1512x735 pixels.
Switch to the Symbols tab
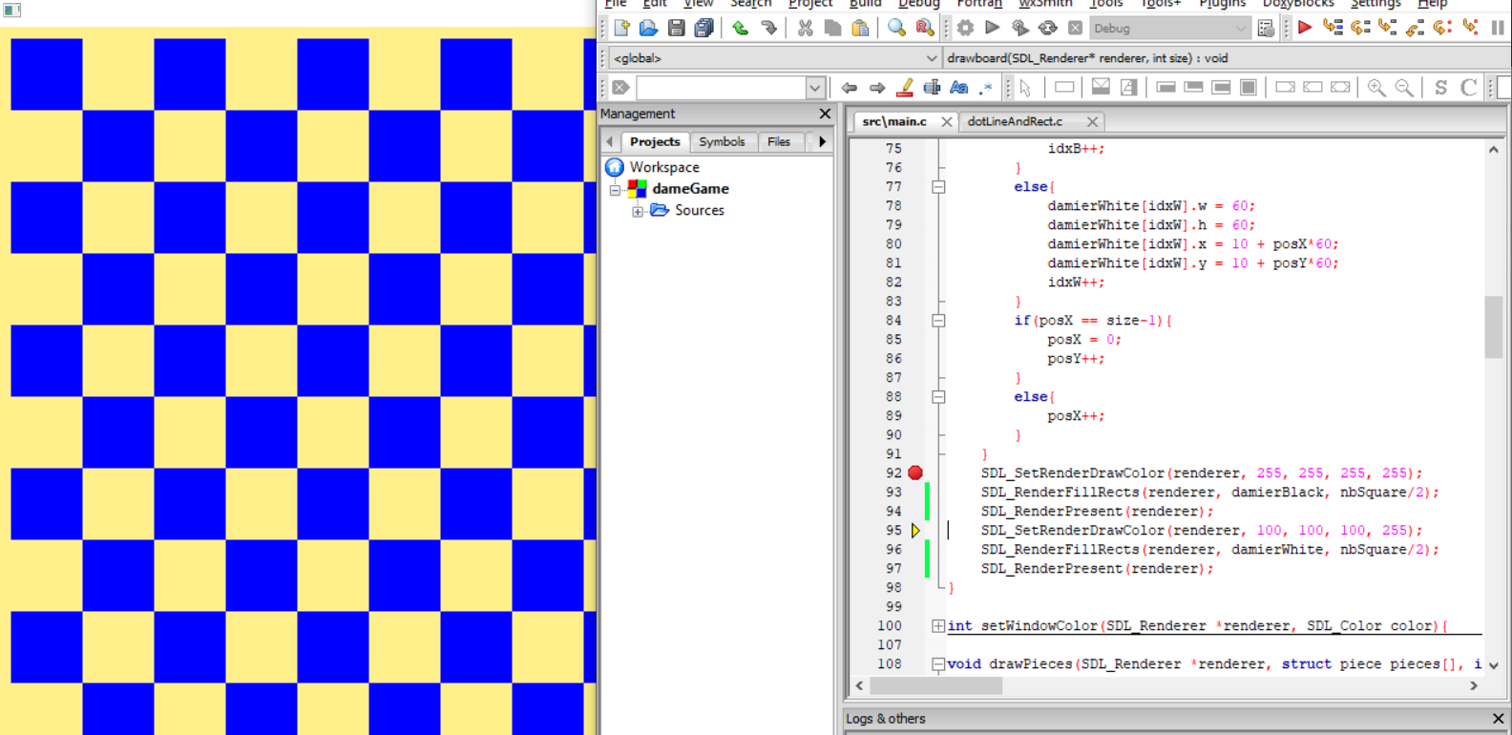pos(722,141)
